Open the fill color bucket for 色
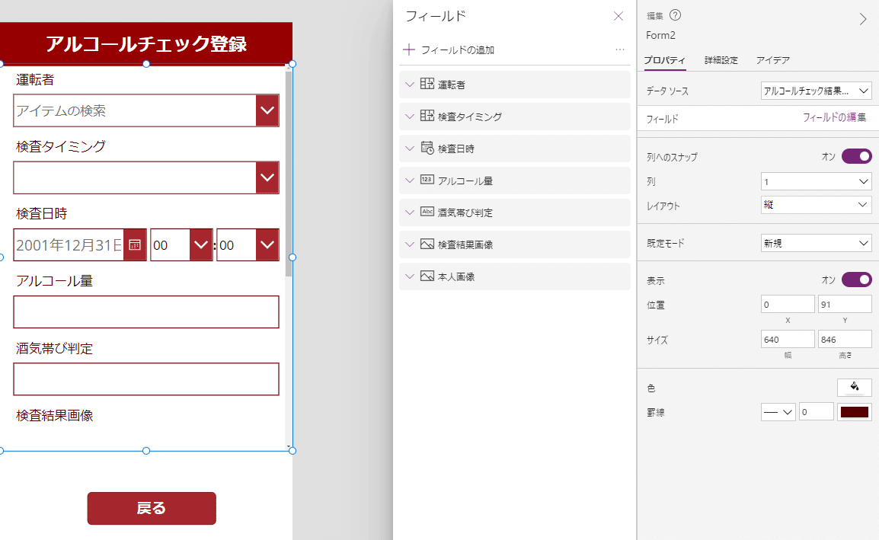879x540 pixels. click(x=855, y=387)
